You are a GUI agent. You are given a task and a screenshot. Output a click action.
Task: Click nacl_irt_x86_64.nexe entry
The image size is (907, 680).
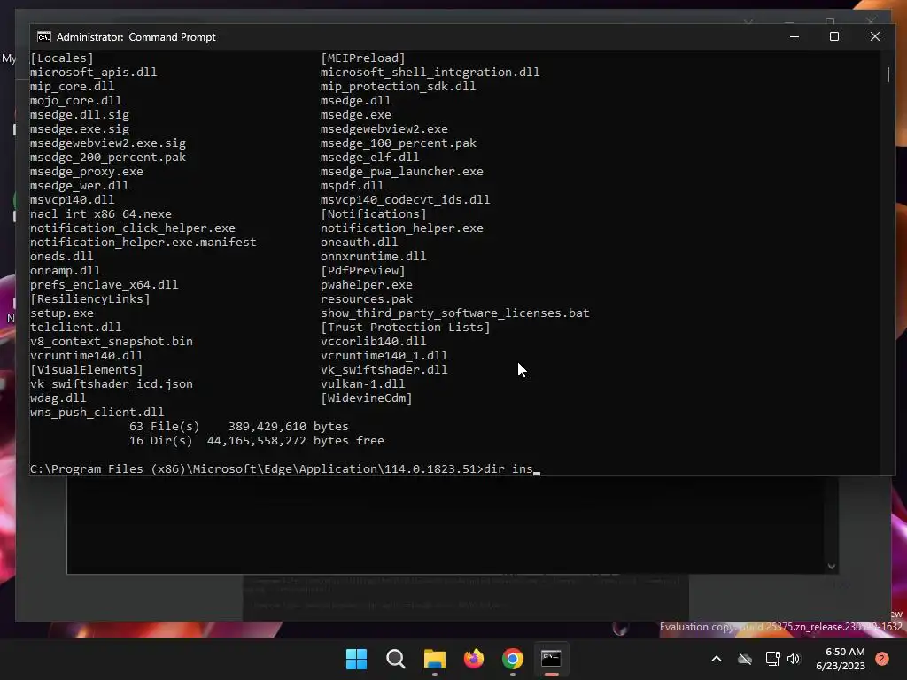(101, 214)
